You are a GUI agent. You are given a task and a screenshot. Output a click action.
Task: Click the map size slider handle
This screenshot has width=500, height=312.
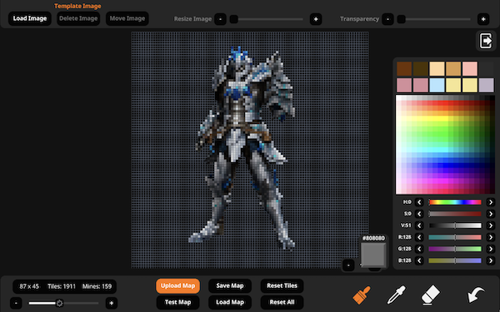[x=59, y=303]
